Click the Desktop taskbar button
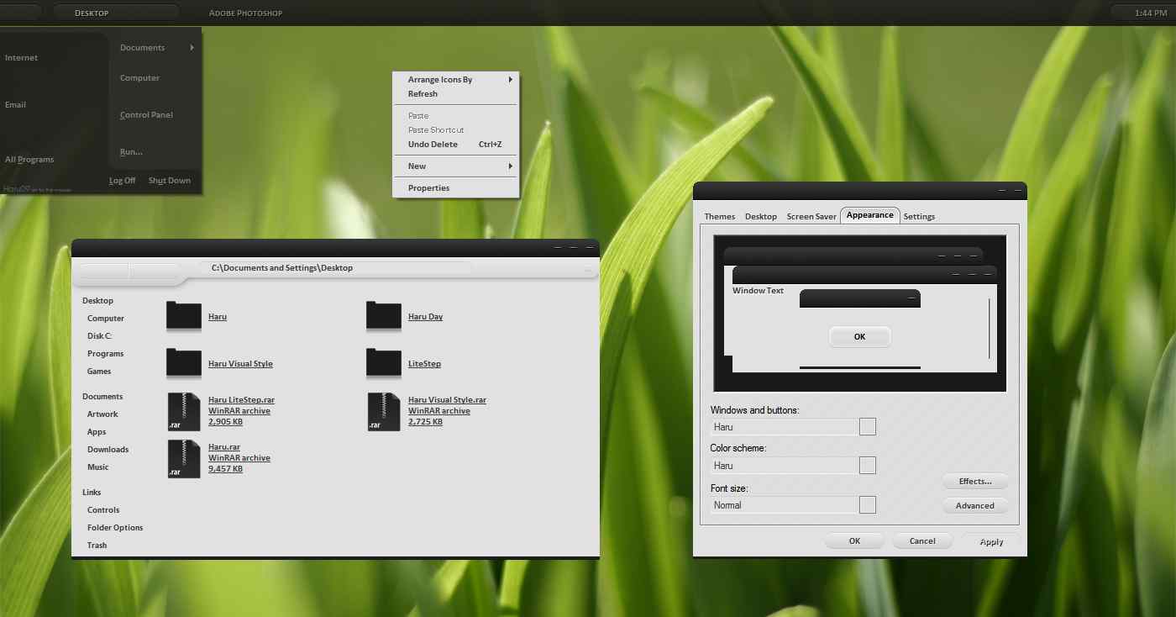This screenshot has height=617, width=1176. [116, 13]
